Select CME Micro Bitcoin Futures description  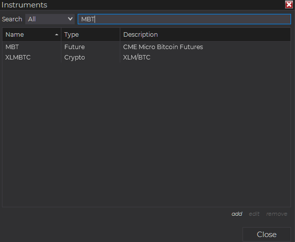[163, 47]
